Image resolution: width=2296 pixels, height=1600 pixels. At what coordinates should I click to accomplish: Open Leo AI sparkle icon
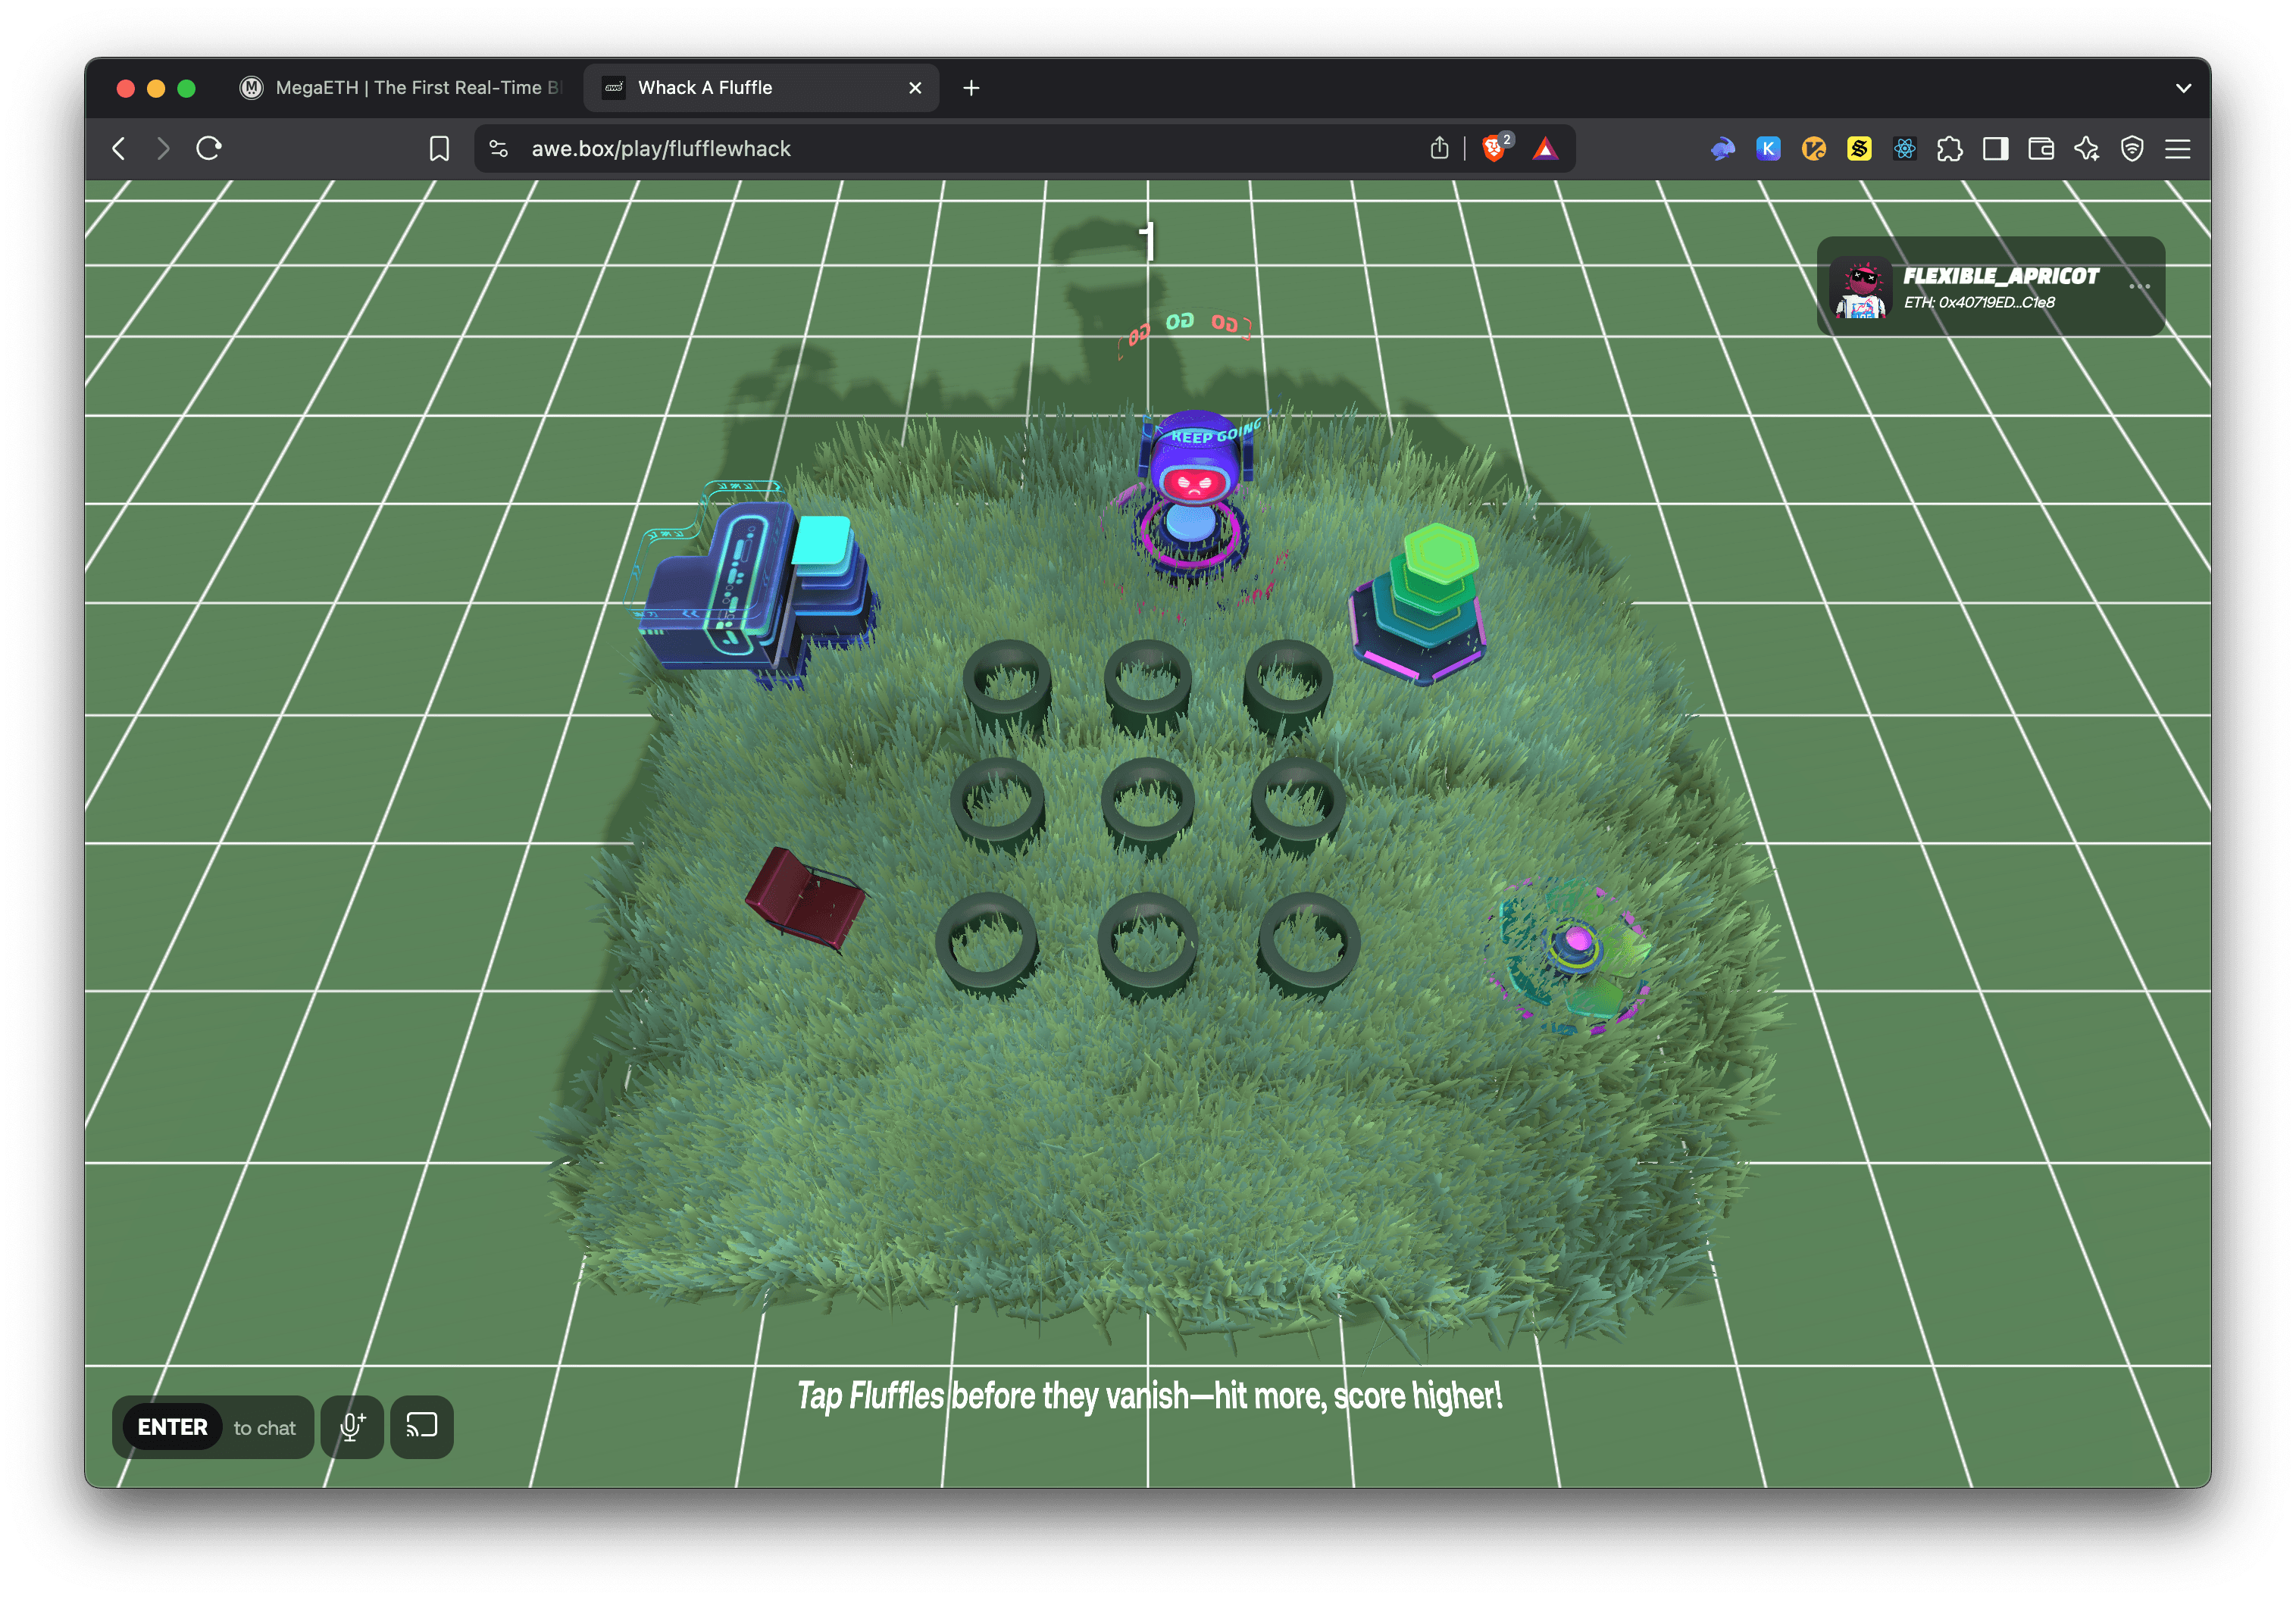[2086, 149]
